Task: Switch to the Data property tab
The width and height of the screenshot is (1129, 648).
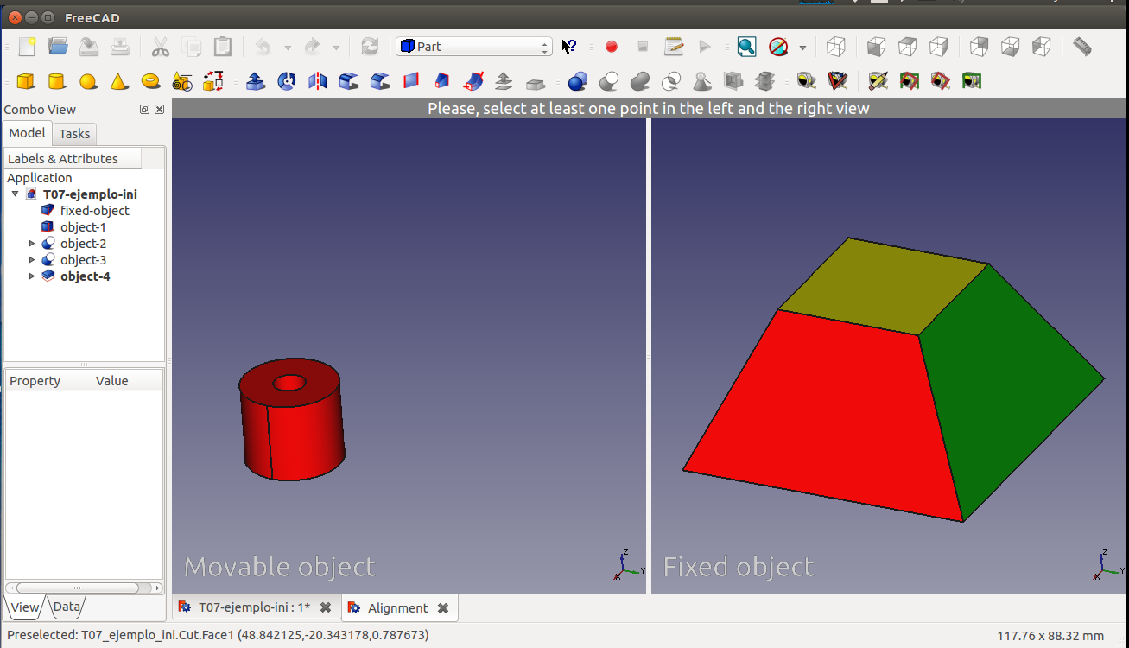Action: coord(67,607)
